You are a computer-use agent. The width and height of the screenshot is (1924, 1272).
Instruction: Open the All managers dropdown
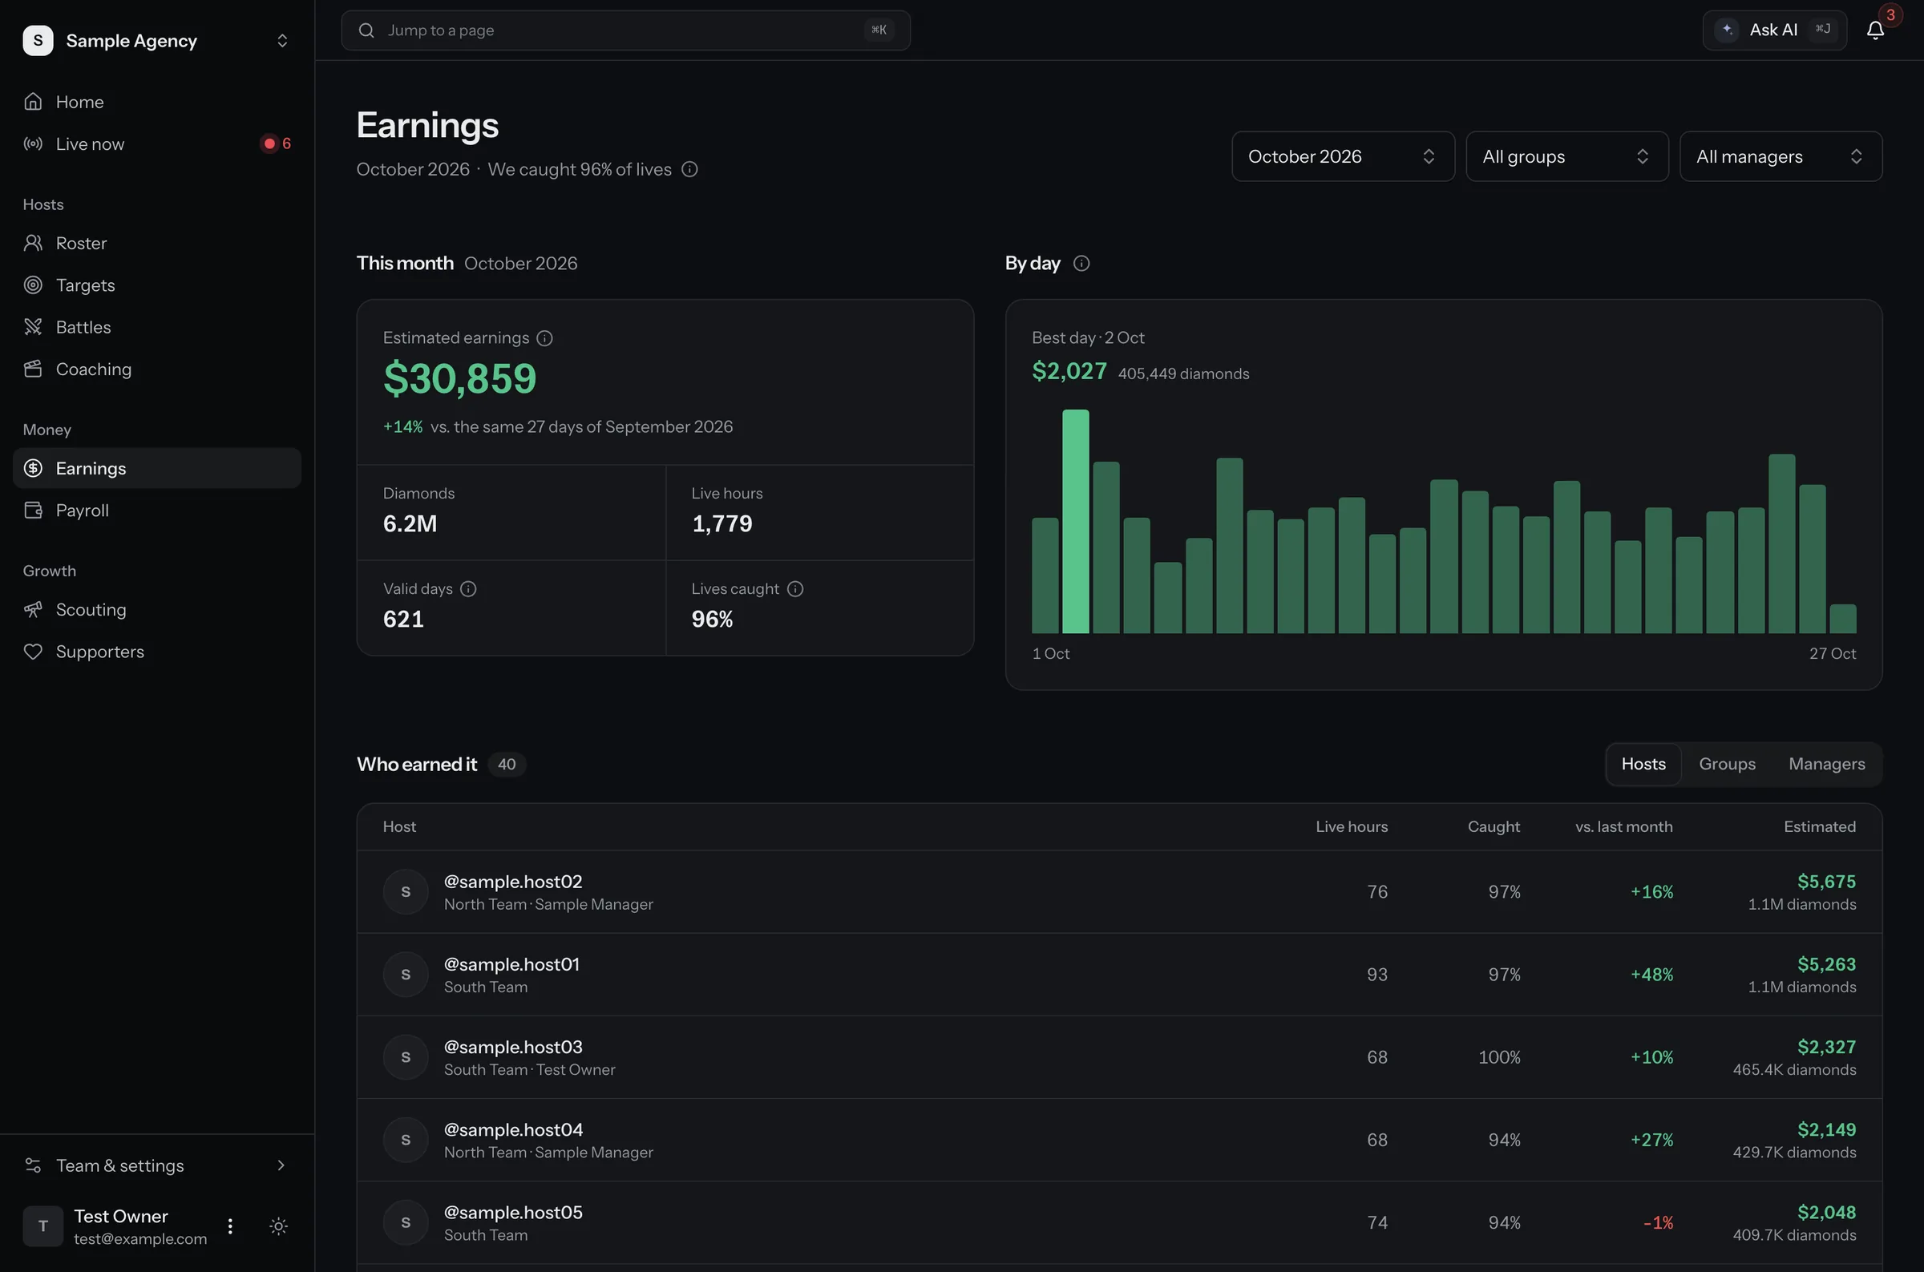coord(1781,156)
